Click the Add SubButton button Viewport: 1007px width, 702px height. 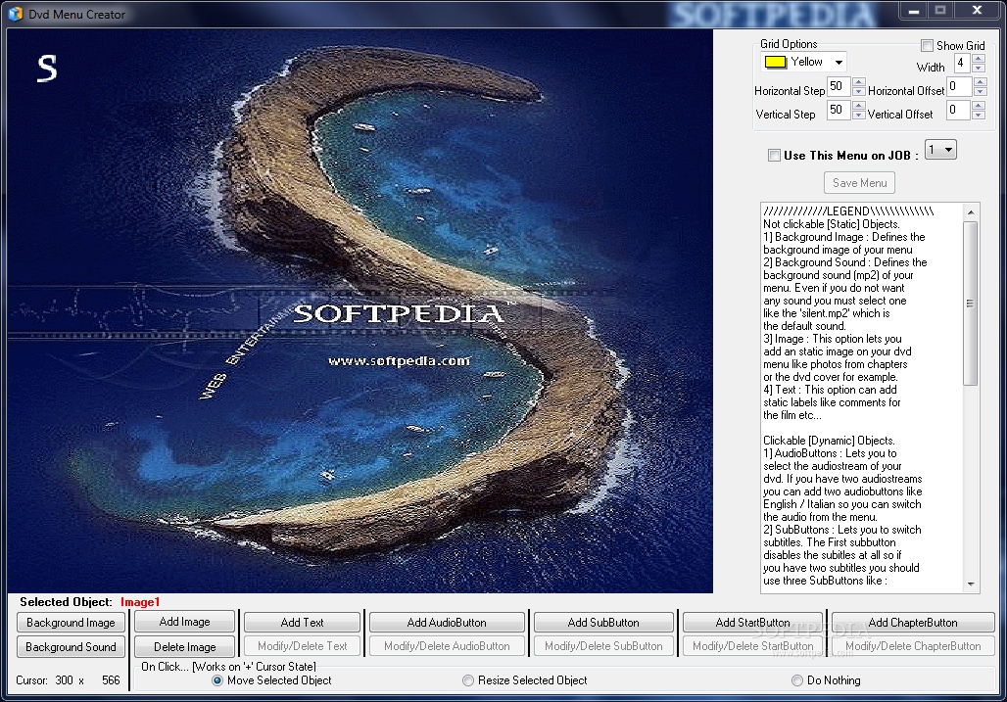point(603,623)
